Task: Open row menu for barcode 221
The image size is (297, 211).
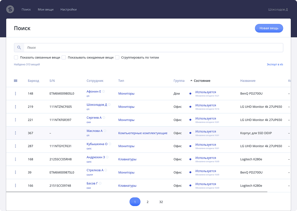Action: (15, 120)
